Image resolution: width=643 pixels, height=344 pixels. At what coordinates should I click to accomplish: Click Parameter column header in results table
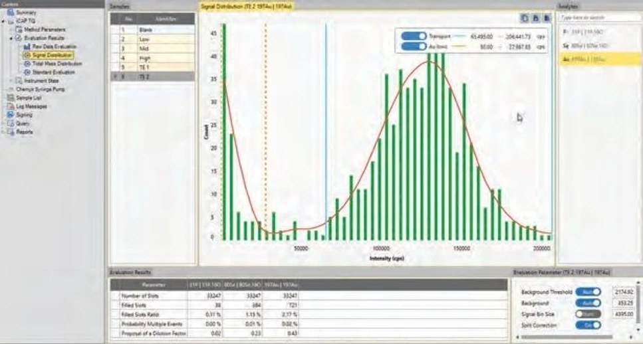click(x=154, y=285)
